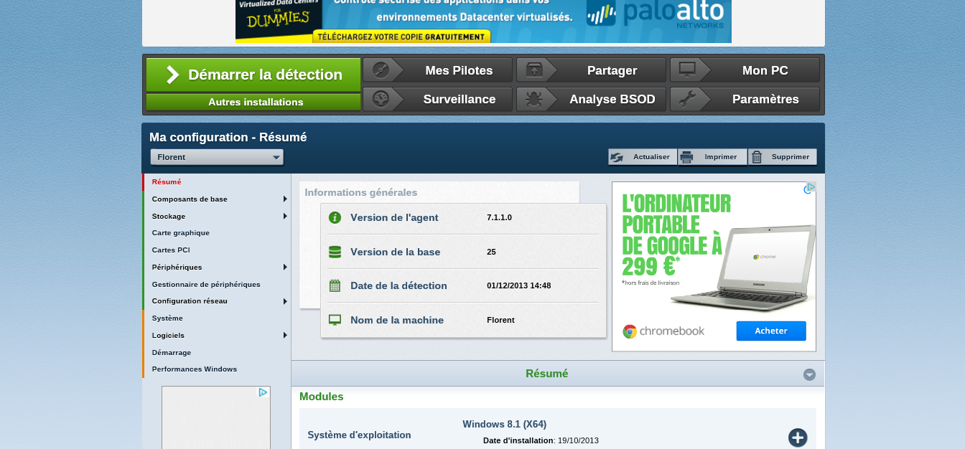Expand the Composants de base submenu
The image size is (965, 449).
(285, 199)
